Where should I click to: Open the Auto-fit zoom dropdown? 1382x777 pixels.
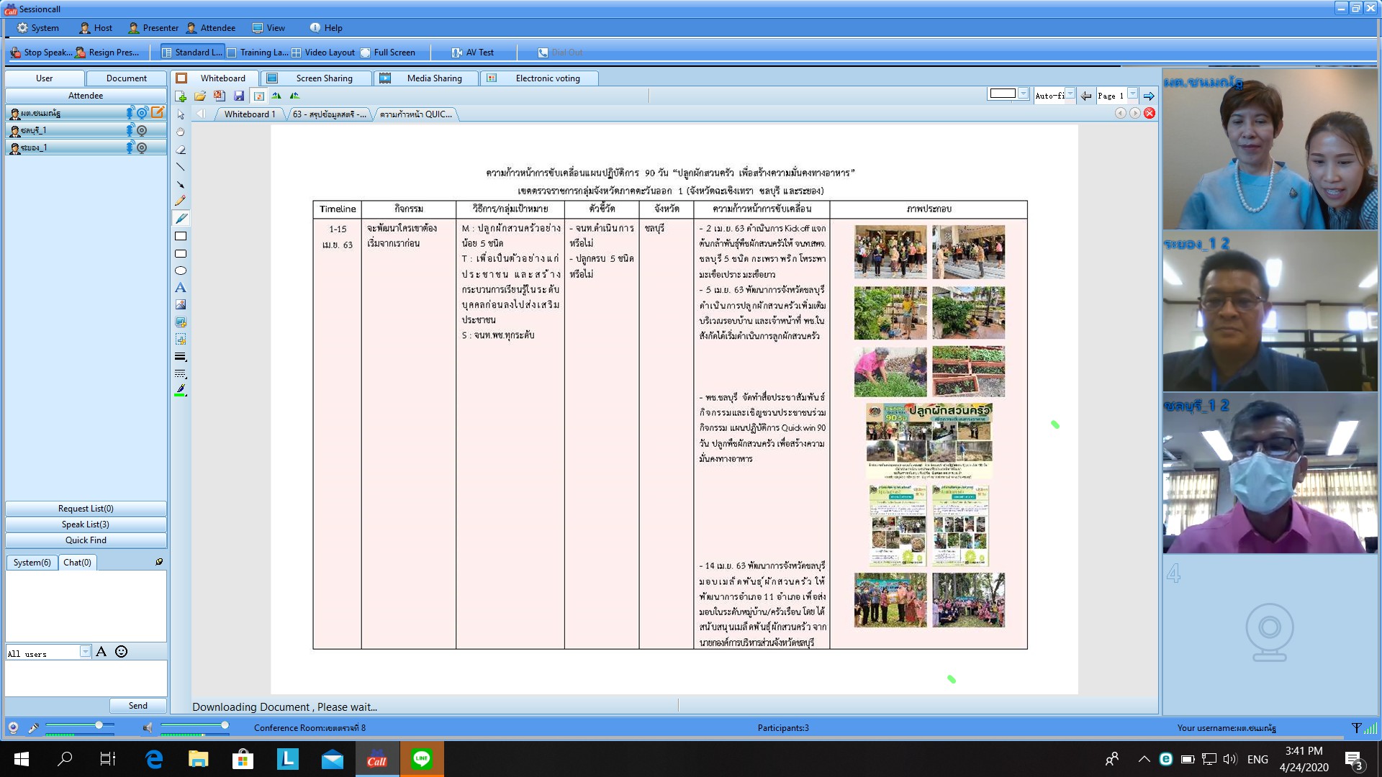(x=1071, y=94)
